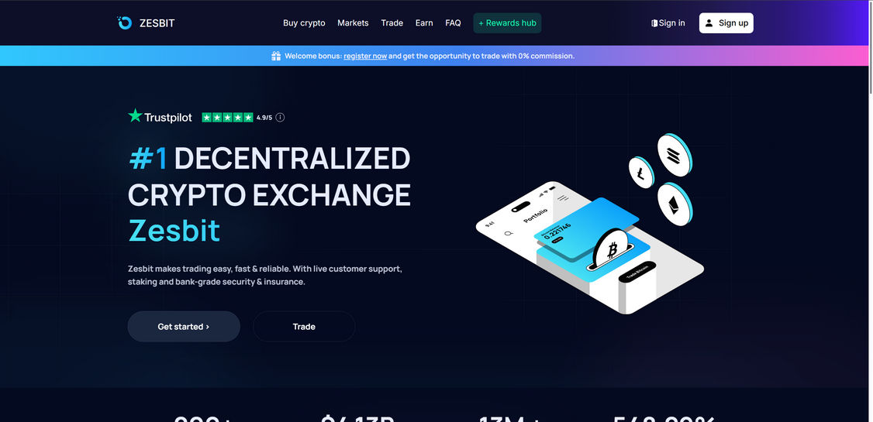873x422 pixels.
Task: Click the person icon in Sign up
Action: [709, 22]
